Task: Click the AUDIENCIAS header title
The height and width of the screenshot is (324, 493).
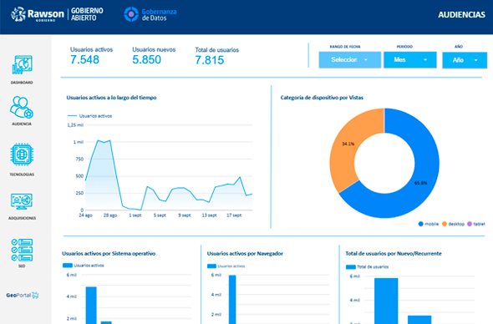Action: tap(461, 15)
